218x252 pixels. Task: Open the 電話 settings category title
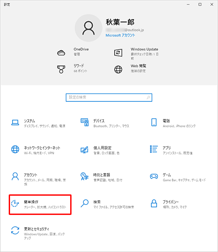(167, 121)
